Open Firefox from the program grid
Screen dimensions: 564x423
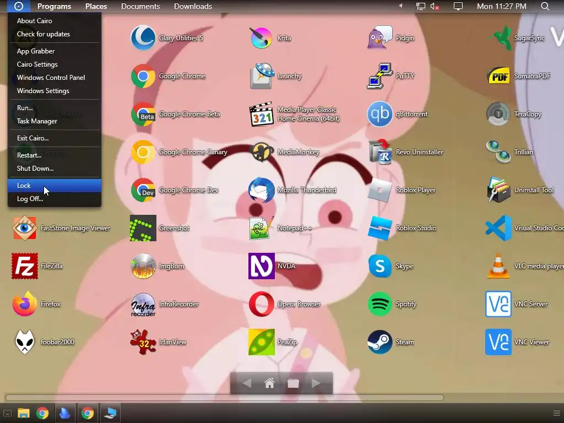pos(25,304)
